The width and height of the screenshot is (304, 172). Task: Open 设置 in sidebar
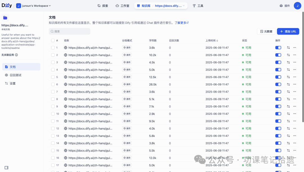click(21, 83)
